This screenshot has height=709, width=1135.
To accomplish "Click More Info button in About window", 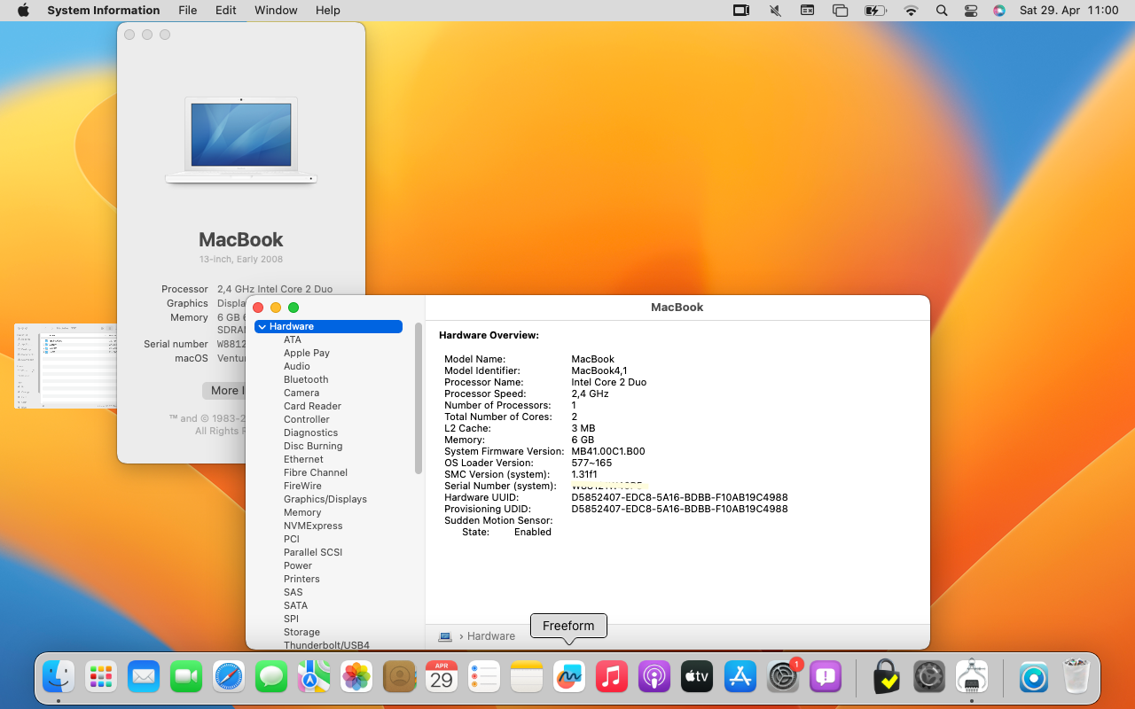I will 224,391.
